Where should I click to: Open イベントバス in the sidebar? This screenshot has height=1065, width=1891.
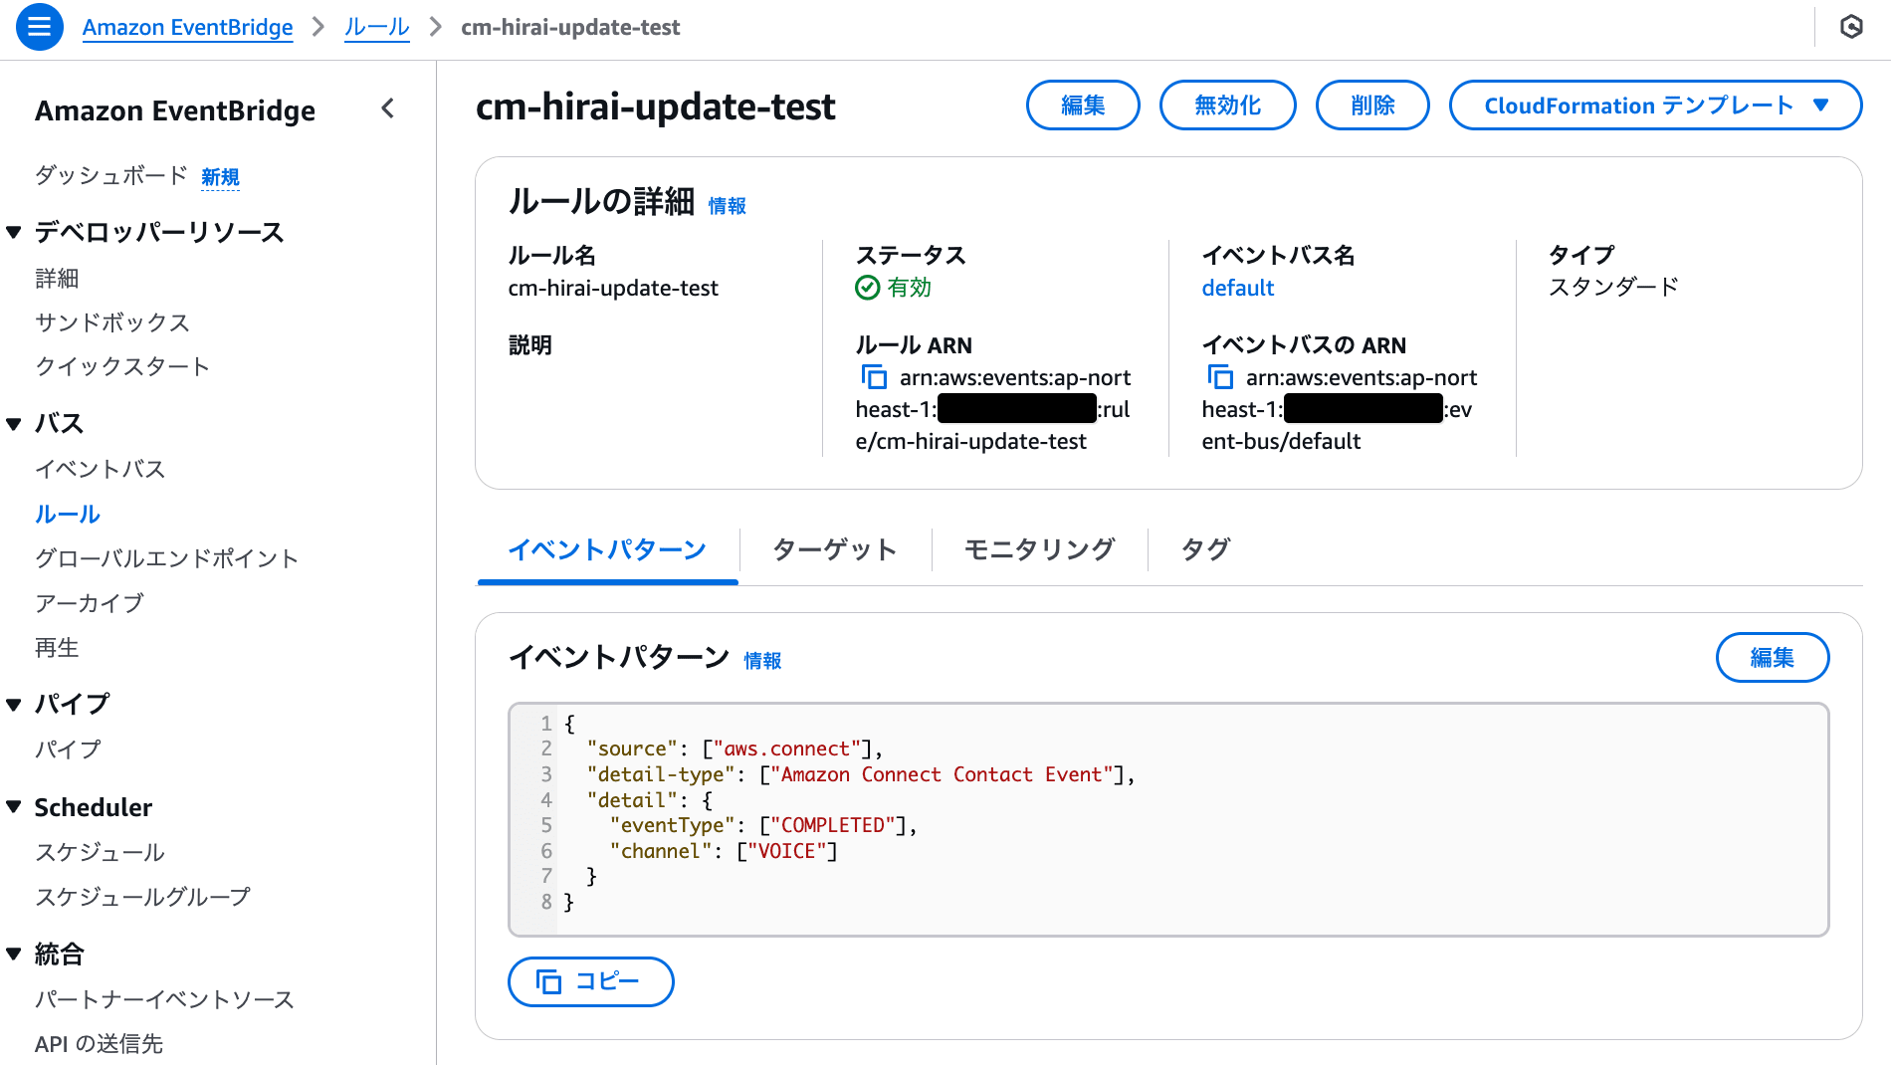point(101,469)
